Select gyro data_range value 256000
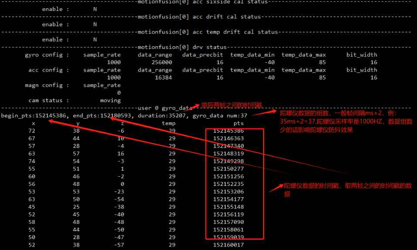This screenshot has width=417, height=250. click(x=162, y=62)
